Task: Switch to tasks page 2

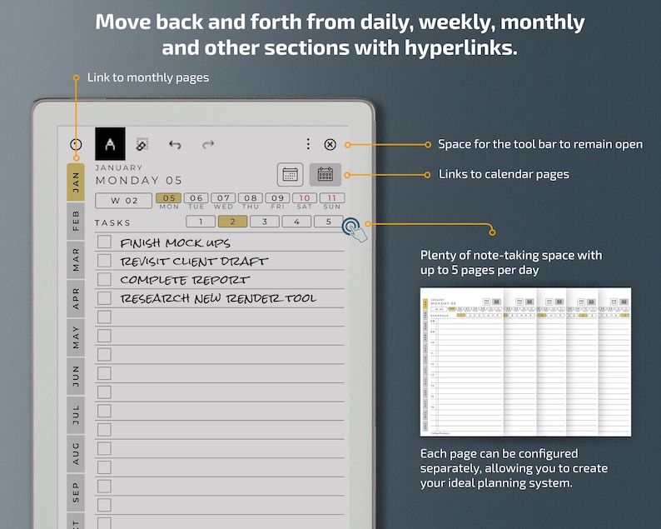Action: tap(233, 222)
